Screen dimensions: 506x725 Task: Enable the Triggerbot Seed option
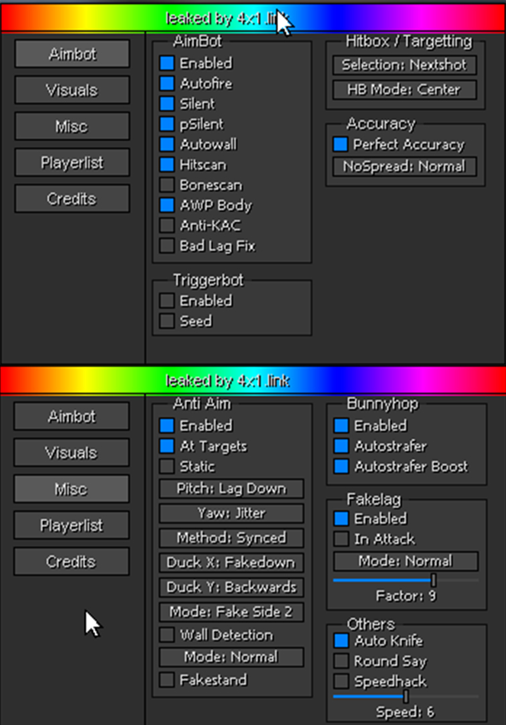(x=167, y=322)
